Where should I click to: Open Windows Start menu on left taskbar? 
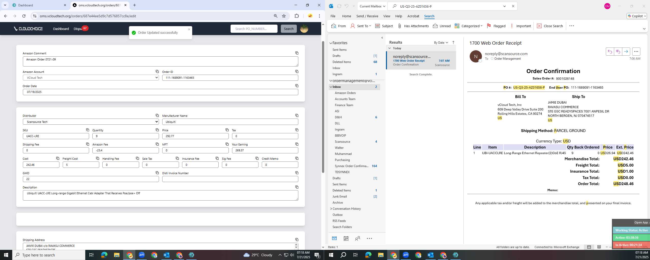coord(6,255)
